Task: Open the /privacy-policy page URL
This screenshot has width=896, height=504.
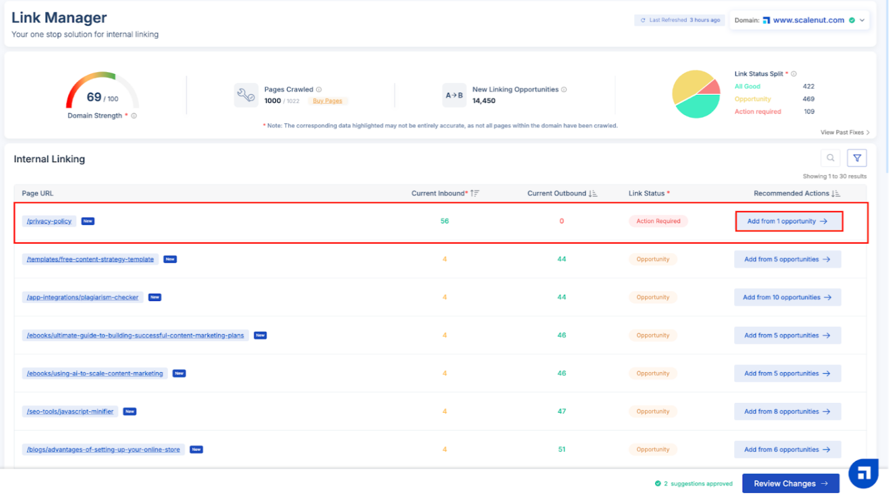Action: click(49, 221)
